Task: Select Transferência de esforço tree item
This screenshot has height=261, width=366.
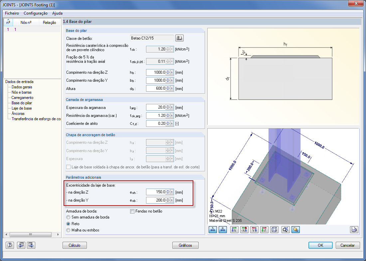Action: tap(36, 119)
